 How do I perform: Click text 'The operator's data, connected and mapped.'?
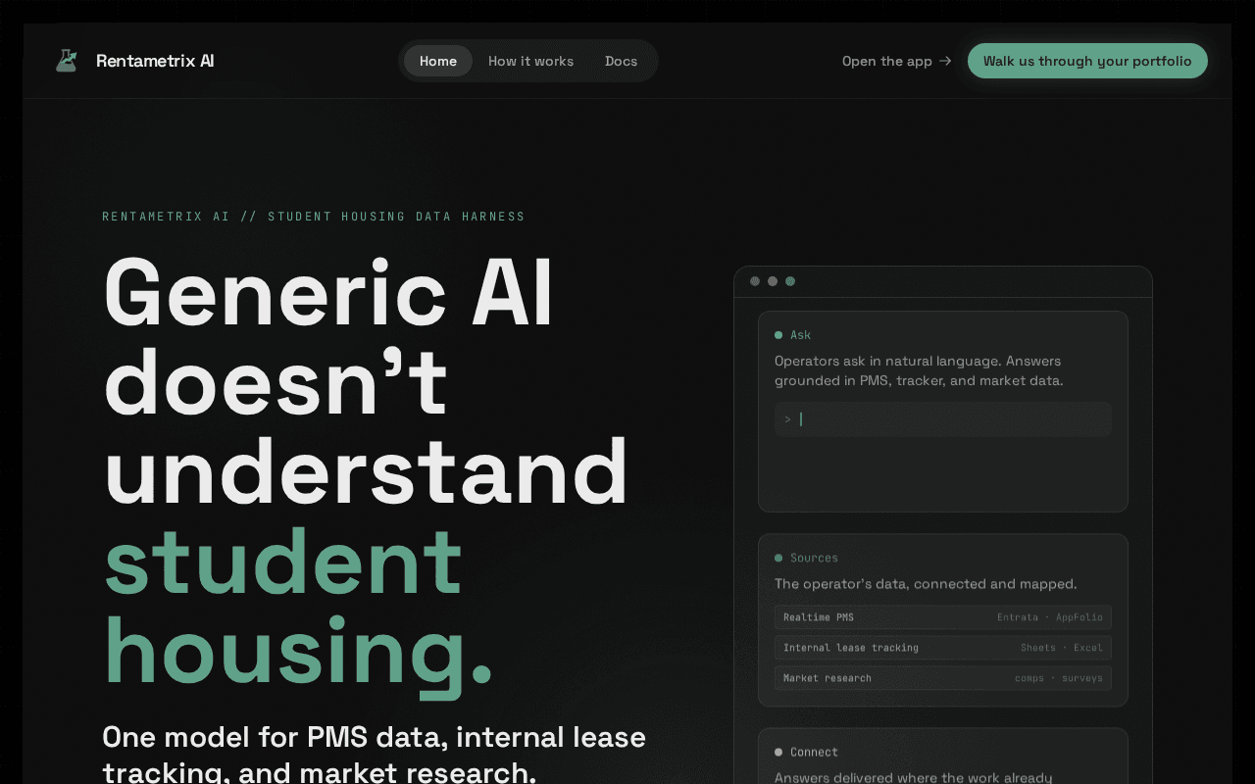(926, 584)
